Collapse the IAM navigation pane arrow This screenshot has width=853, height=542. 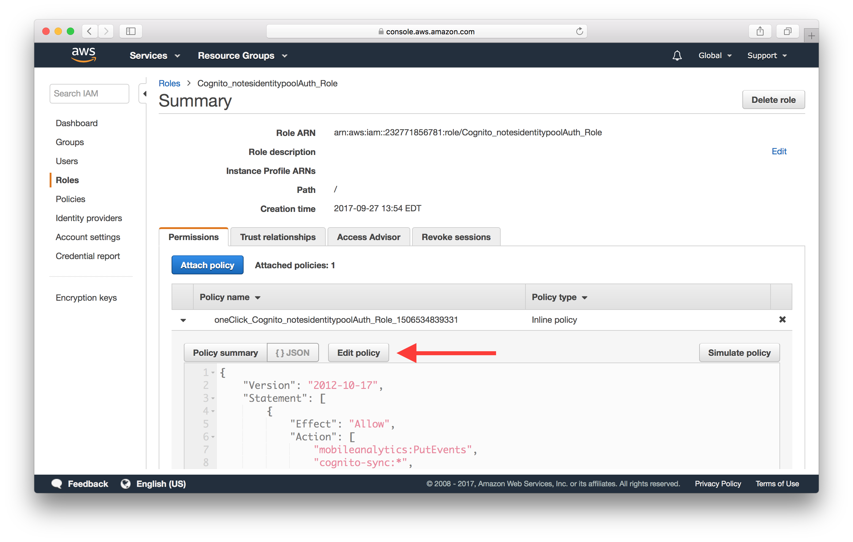[x=145, y=93]
